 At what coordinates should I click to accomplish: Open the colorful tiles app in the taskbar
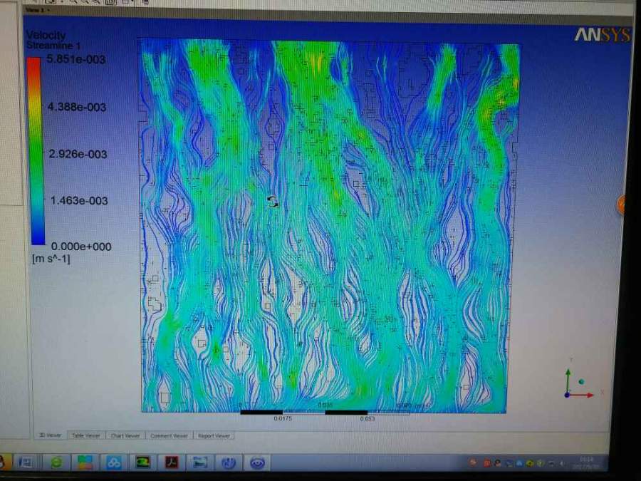(85, 462)
